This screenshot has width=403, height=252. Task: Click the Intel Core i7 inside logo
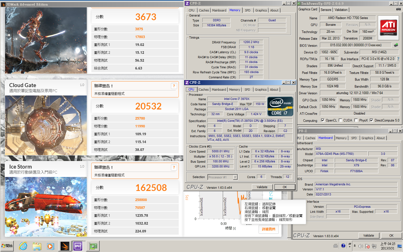coord(280,106)
